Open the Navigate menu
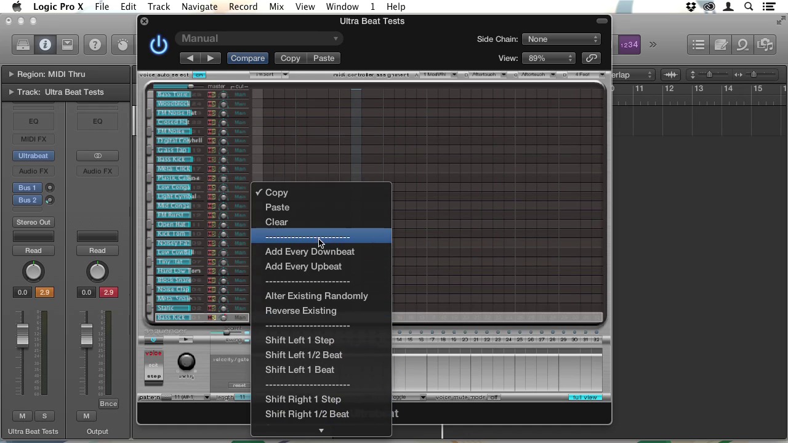 tap(199, 7)
